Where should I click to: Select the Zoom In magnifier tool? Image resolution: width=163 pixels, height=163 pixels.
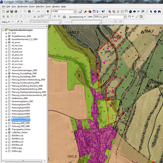tap(109, 11)
